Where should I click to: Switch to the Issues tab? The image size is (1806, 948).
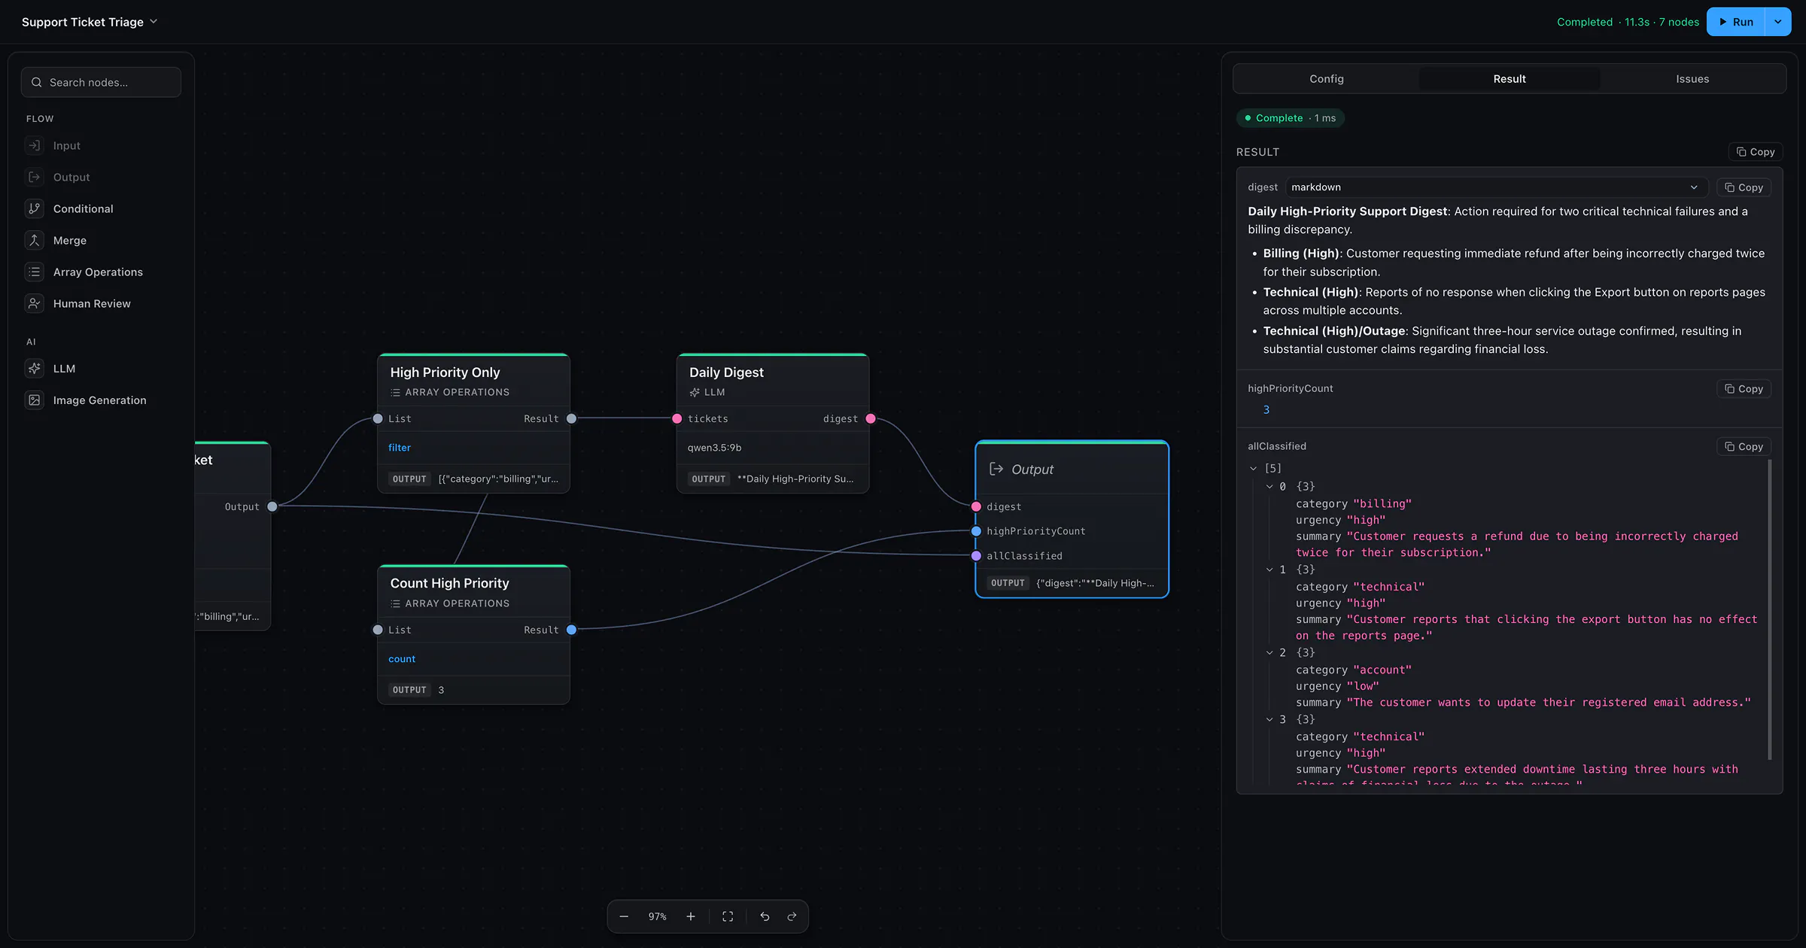pyautogui.click(x=1692, y=79)
